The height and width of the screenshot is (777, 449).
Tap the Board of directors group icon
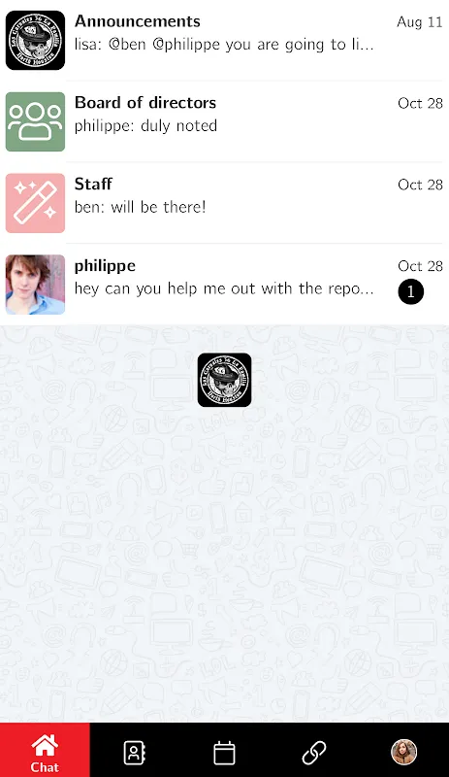[x=35, y=121]
